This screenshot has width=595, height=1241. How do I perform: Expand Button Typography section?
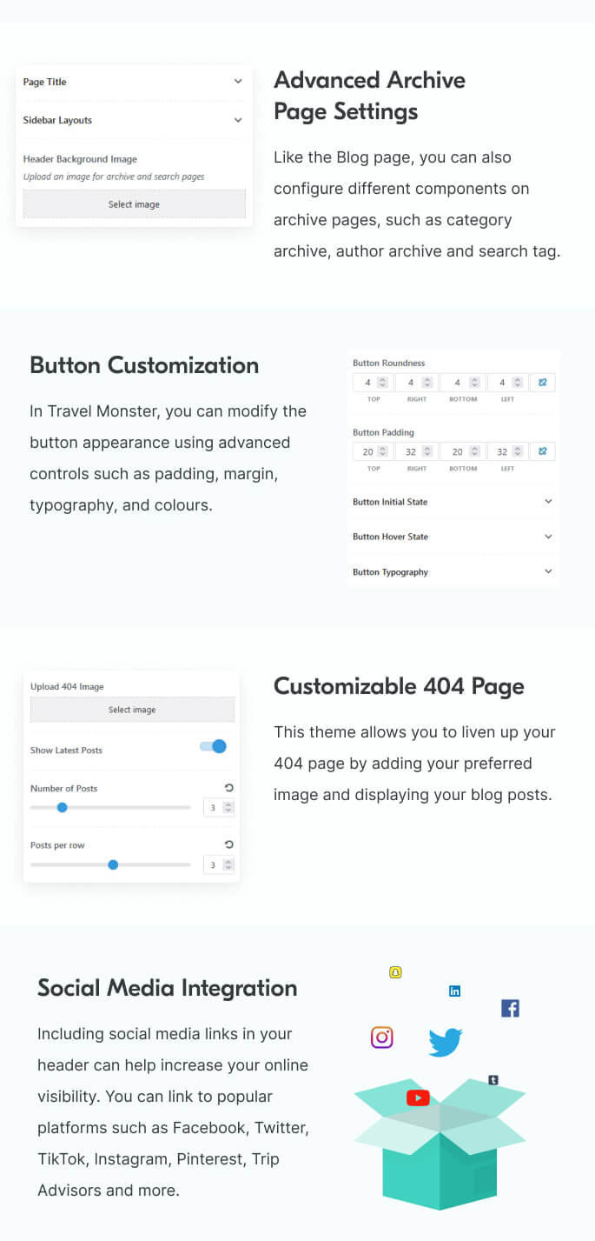click(453, 571)
